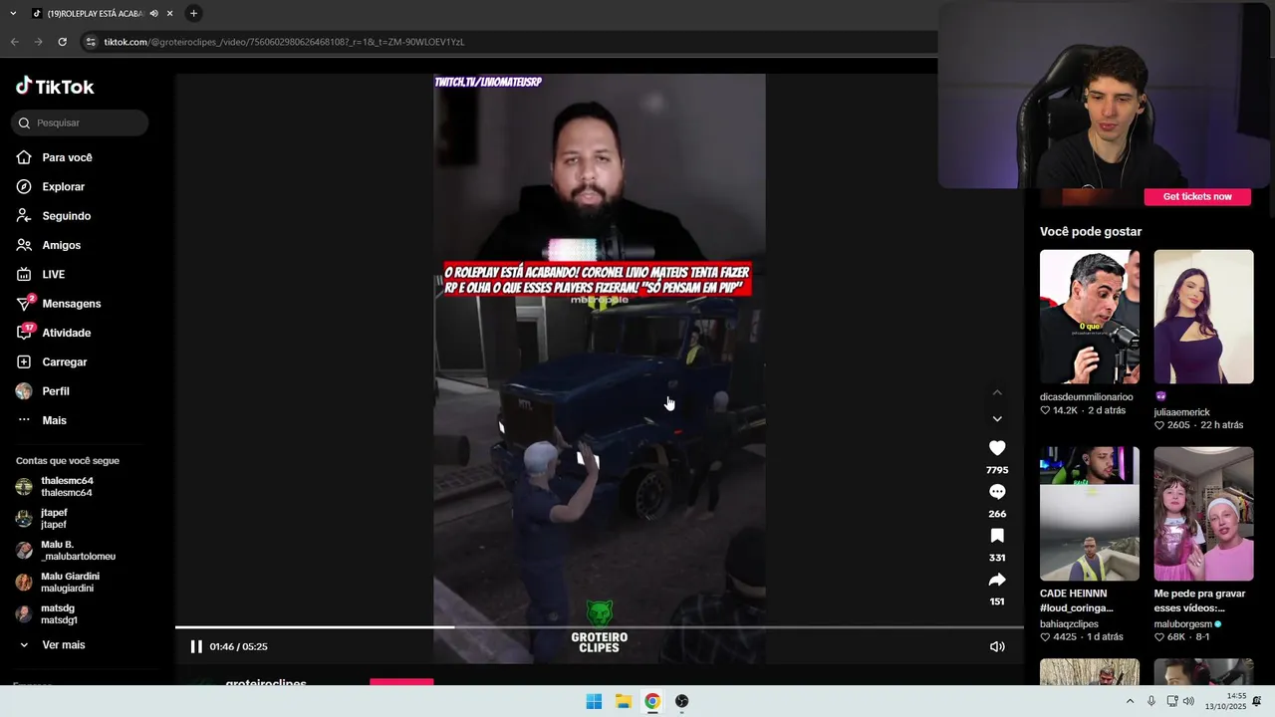Show hidden system tray icons
Viewport: 1275px width, 717px height.
(1130, 701)
